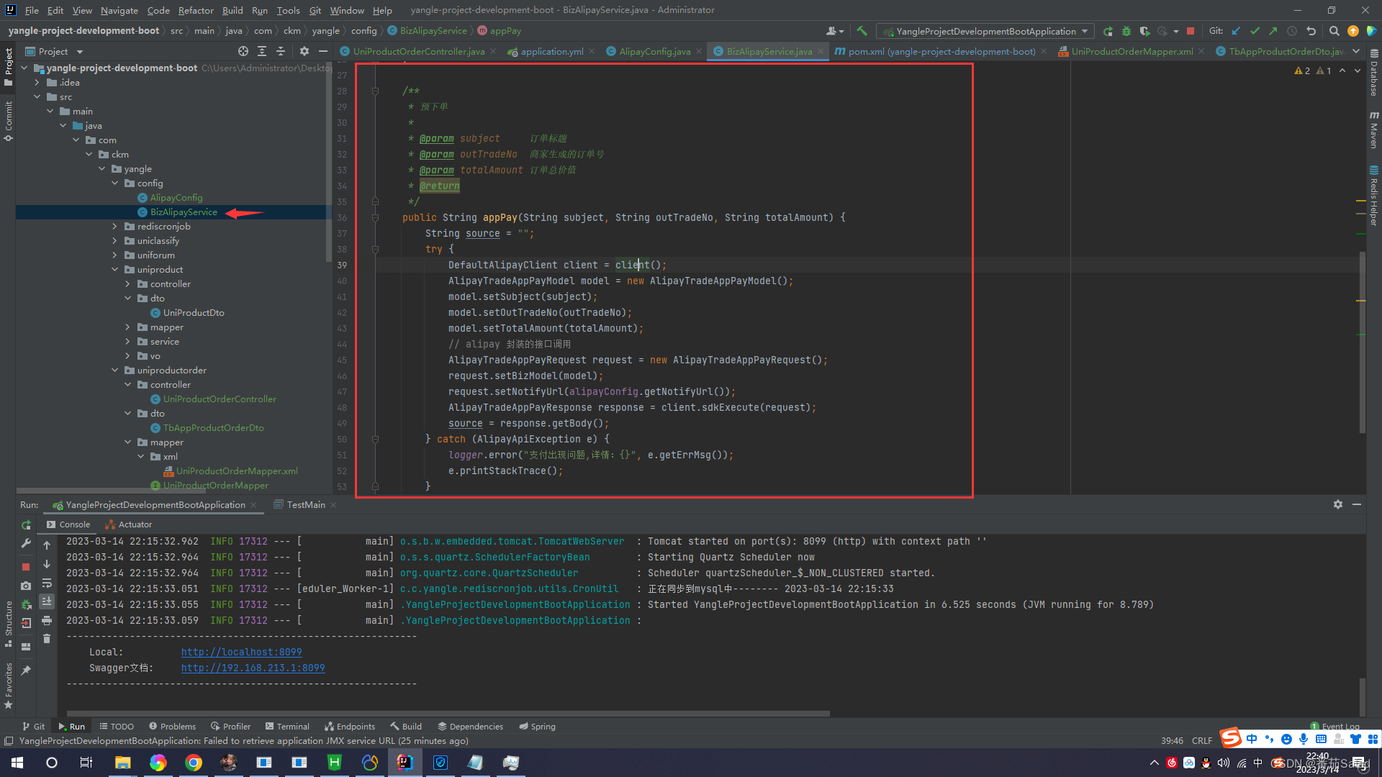Start debugging with the bug icon
This screenshot has height=777, width=1382.
[x=1126, y=31]
